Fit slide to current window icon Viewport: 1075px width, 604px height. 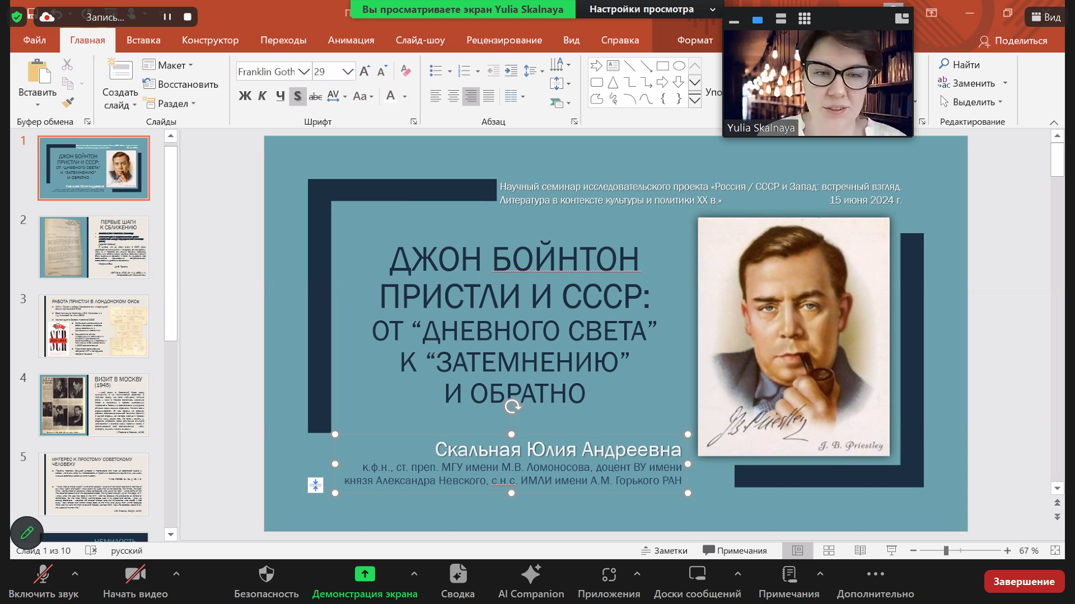point(1055,551)
